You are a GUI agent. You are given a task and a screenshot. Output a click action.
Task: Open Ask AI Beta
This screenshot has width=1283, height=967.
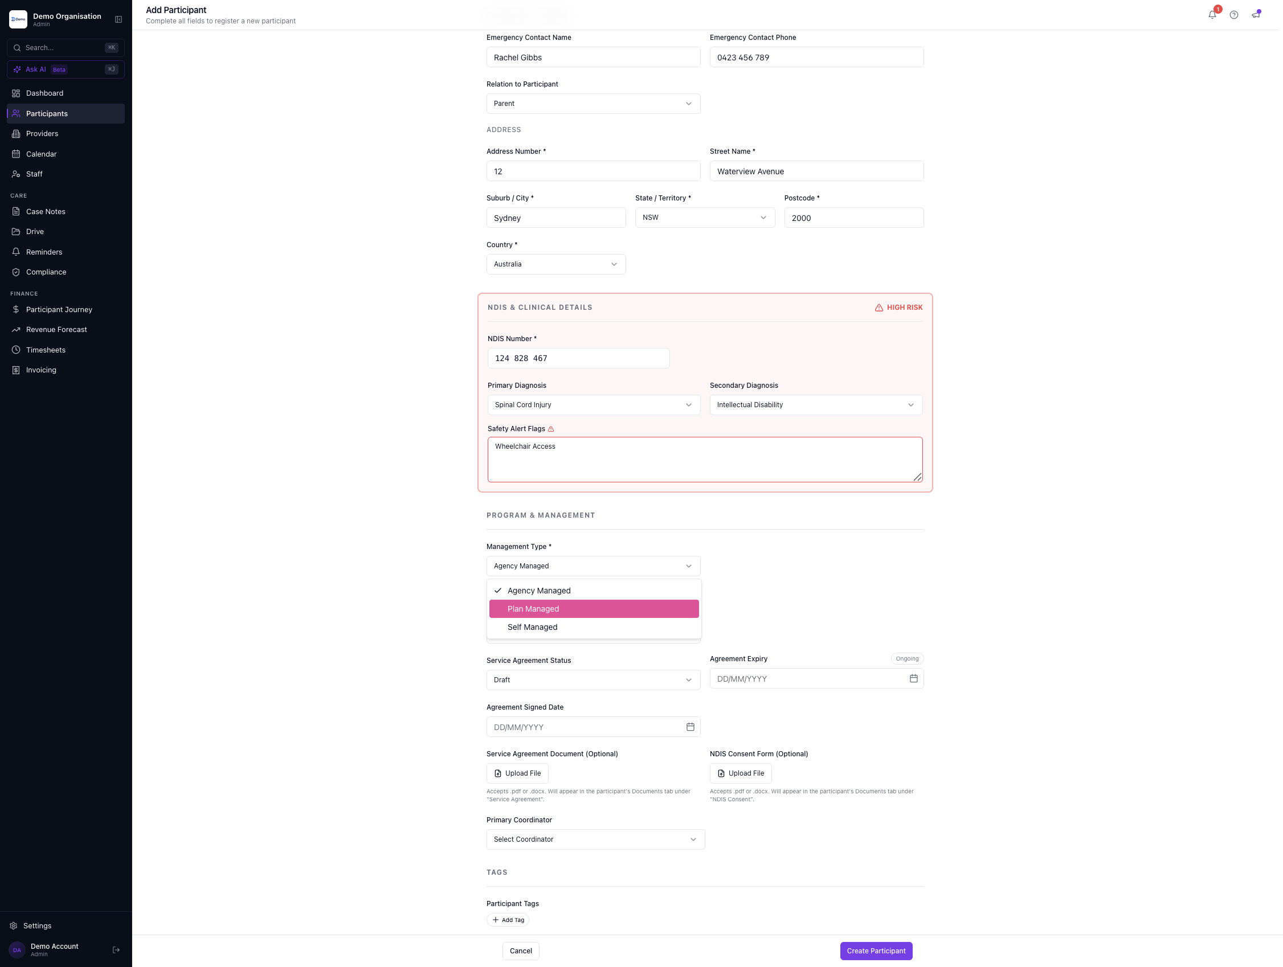[66, 69]
